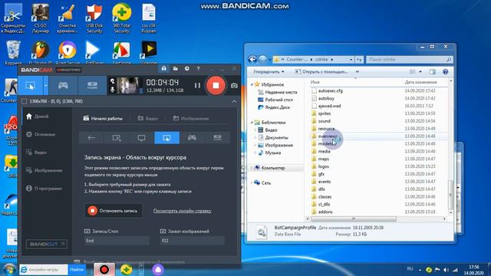The width and height of the screenshot is (491, 276).
Task: Open Bandicam help question mark icon
Action: click(198, 68)
